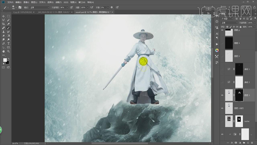
Task: Open the brush preset picker arrow
Action: tap(16, 8)
